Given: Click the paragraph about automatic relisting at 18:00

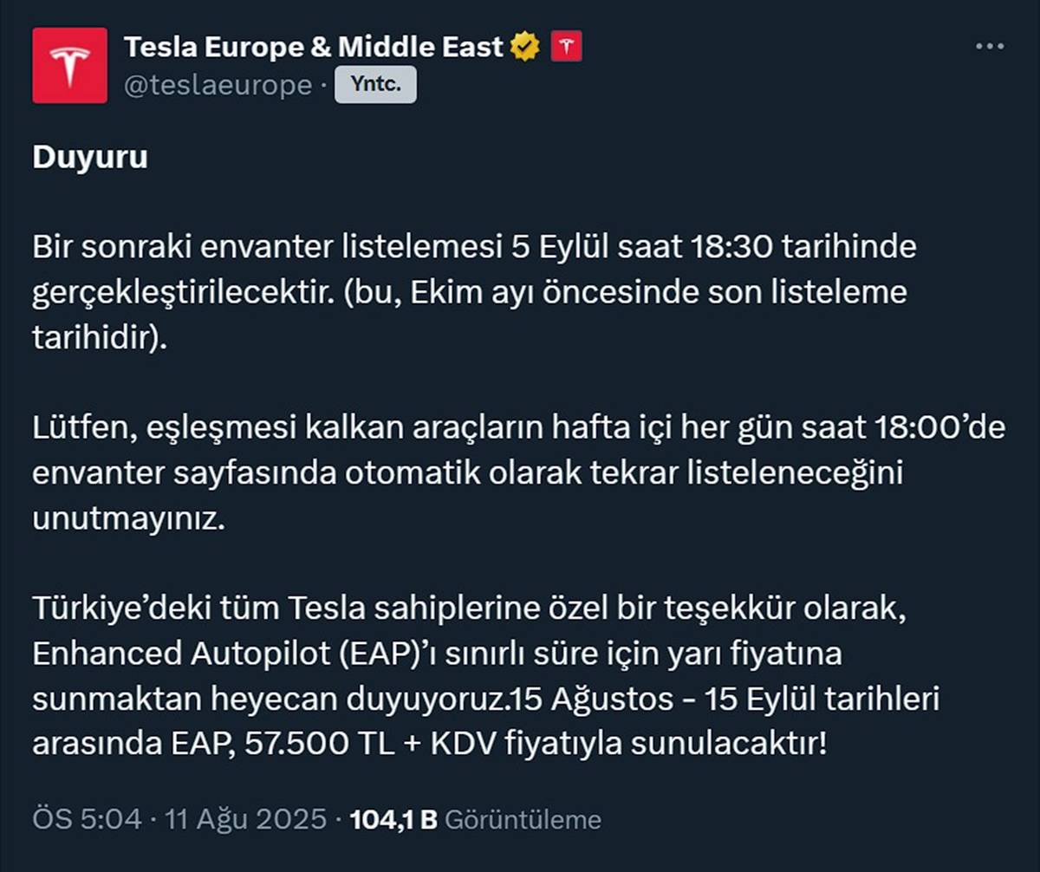Looking at the screenshot, I should [x=485, y=472].
